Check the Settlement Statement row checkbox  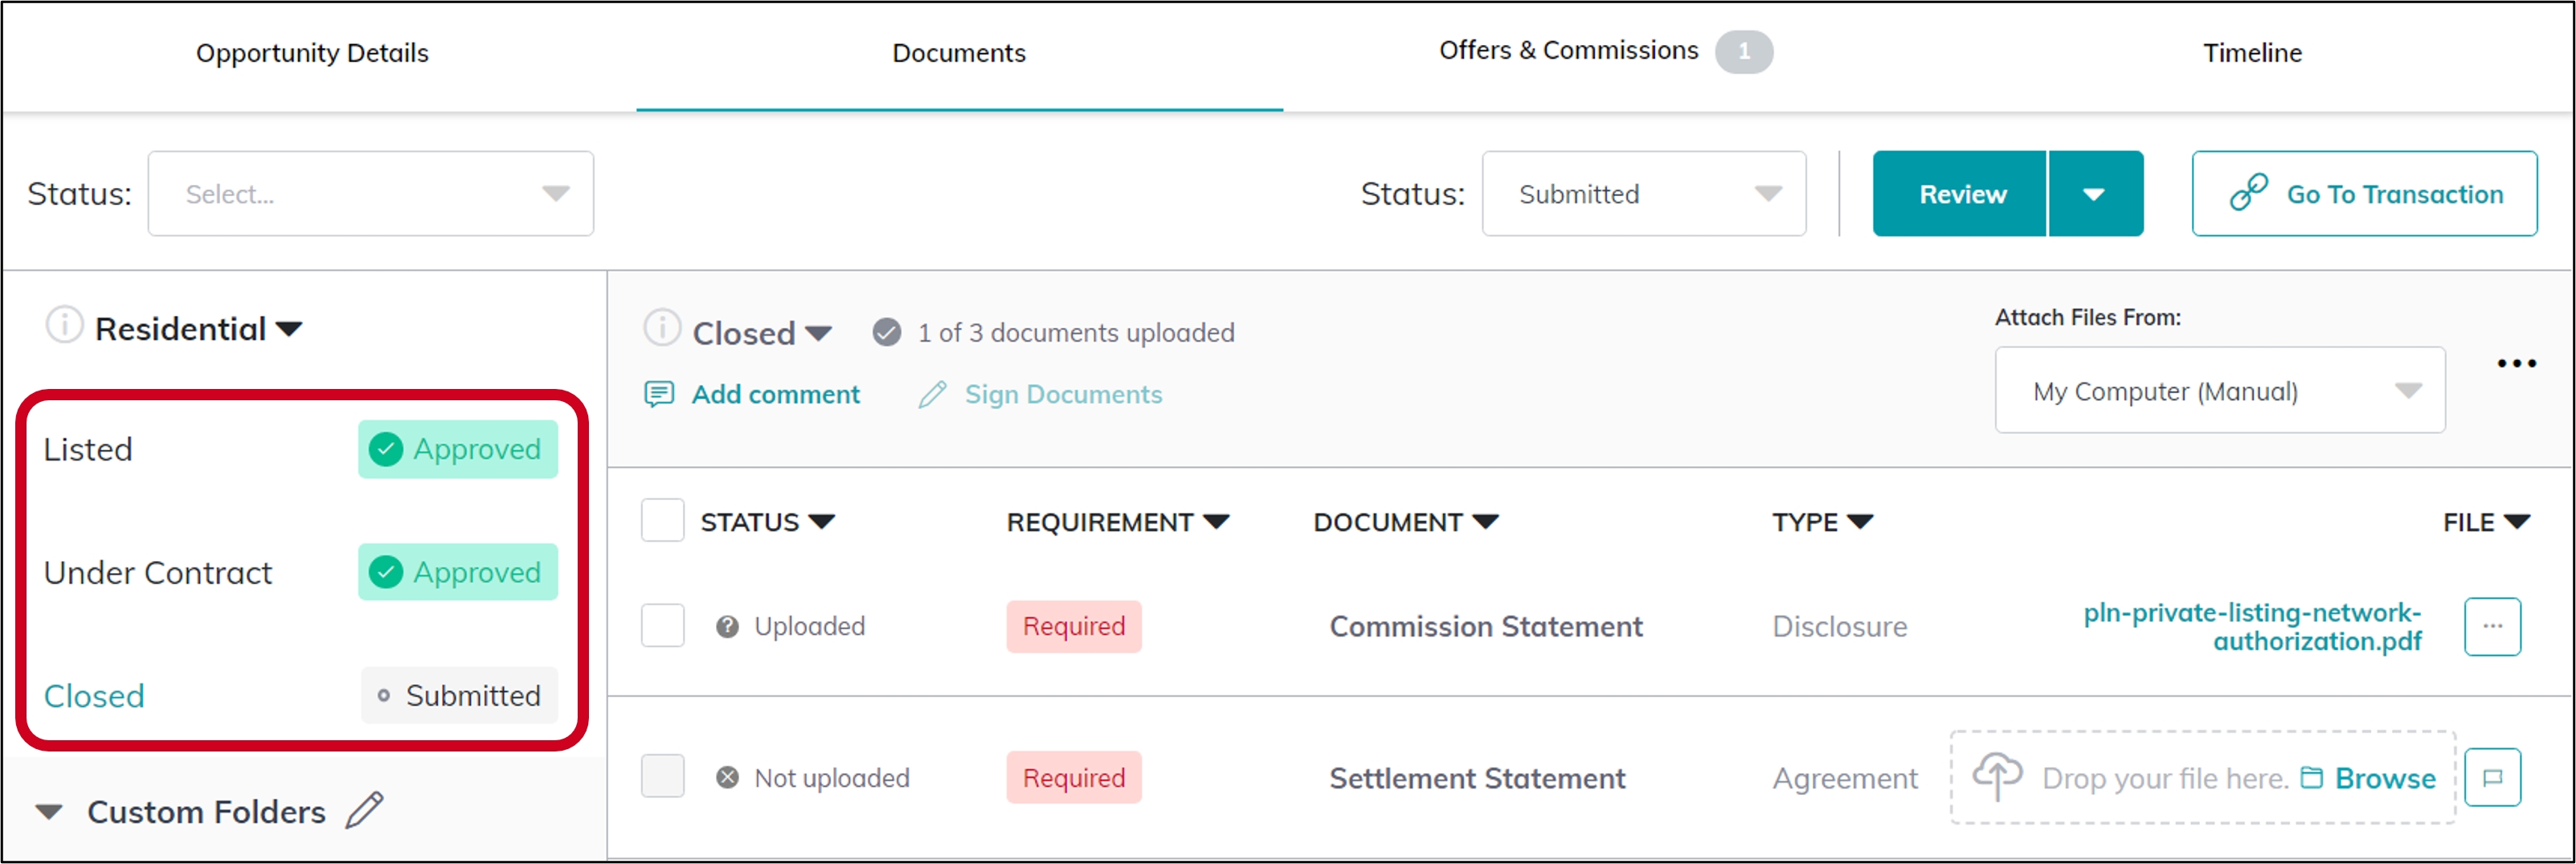661,777
